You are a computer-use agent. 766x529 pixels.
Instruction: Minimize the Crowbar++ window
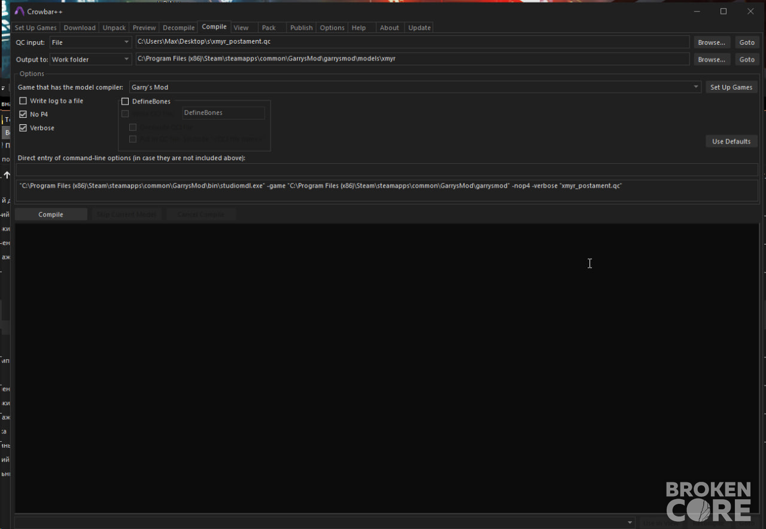697,11
